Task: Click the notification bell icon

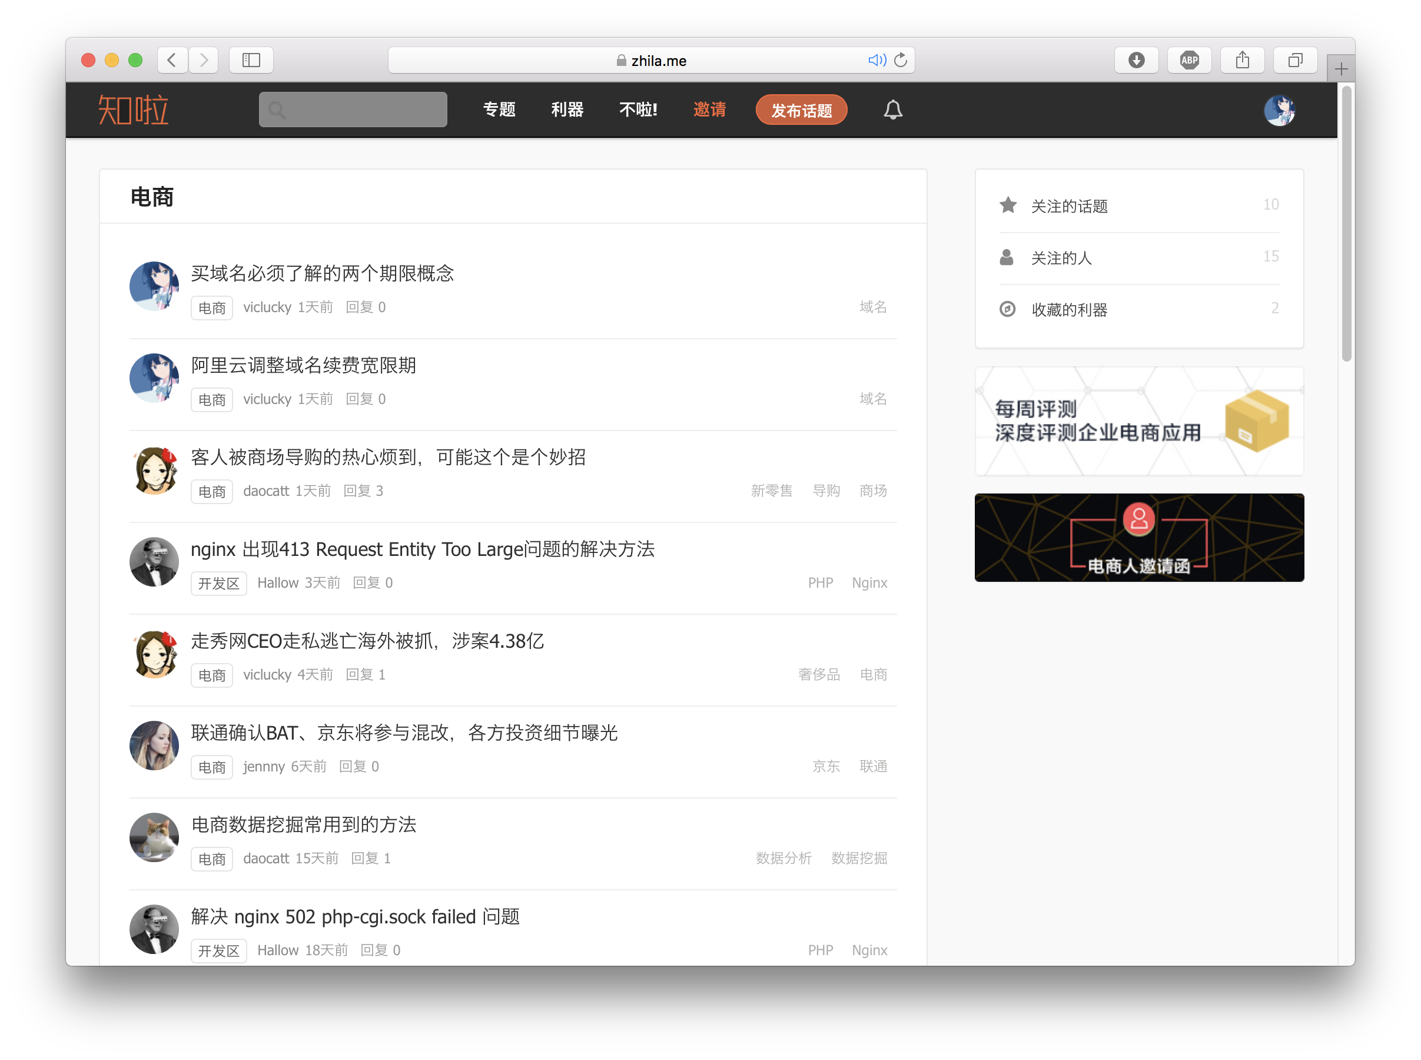Action: coord(892,110)
